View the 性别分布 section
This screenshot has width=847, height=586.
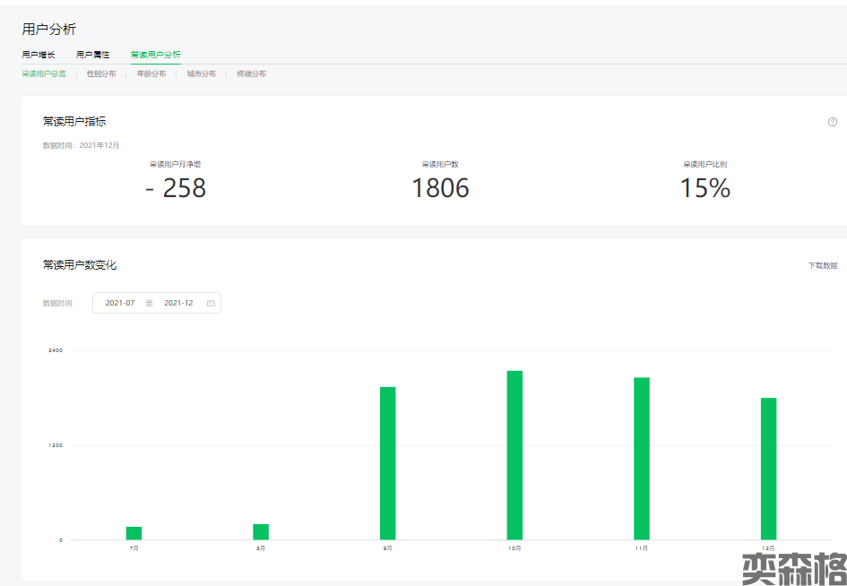pyautogui.click(x=101, y=73)
